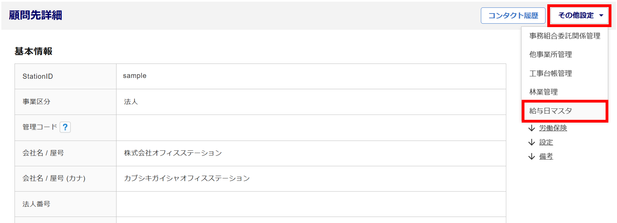Screen dimensions: 617x223
Task: Open the コンタクト履歴 contact history button
Action: (x=513, y=15)
